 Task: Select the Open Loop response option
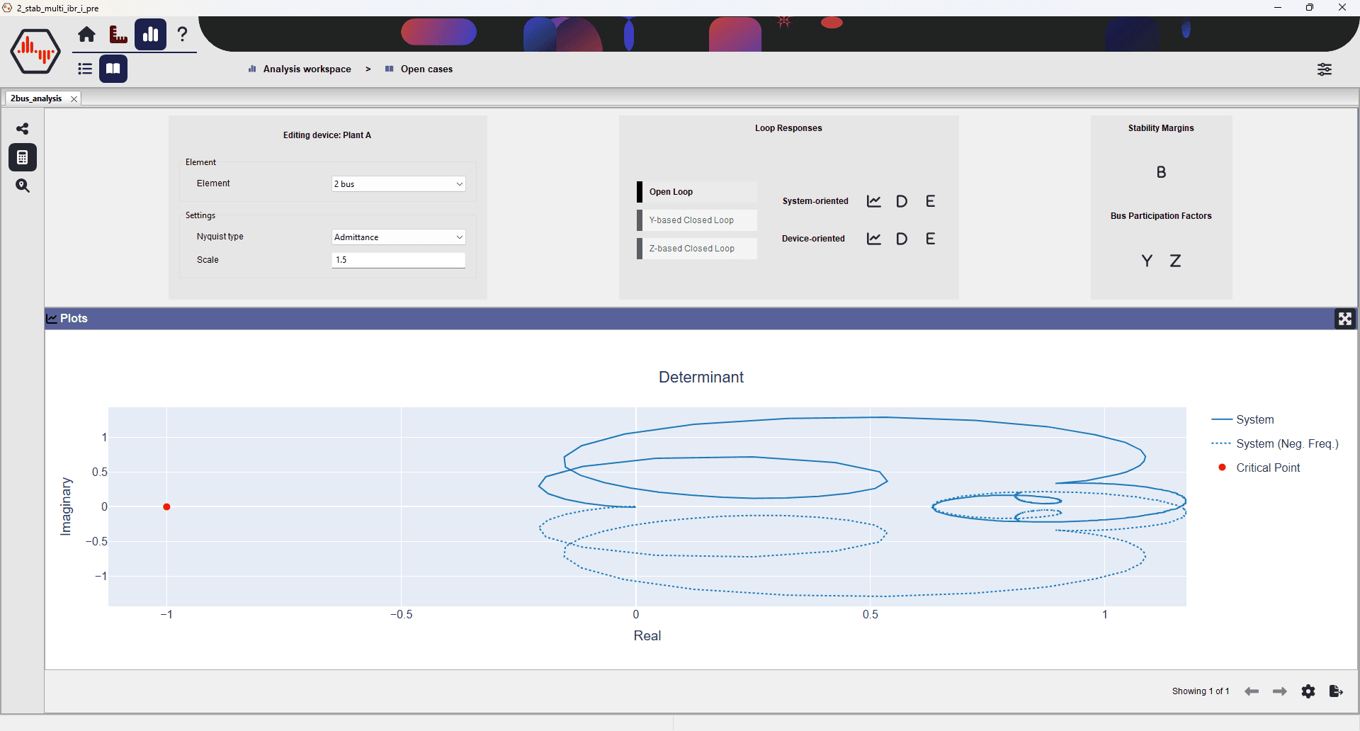coord(696,191)
